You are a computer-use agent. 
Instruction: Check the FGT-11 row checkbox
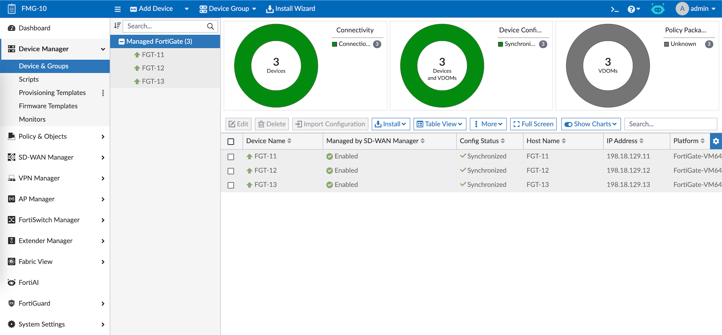point(231,157)
